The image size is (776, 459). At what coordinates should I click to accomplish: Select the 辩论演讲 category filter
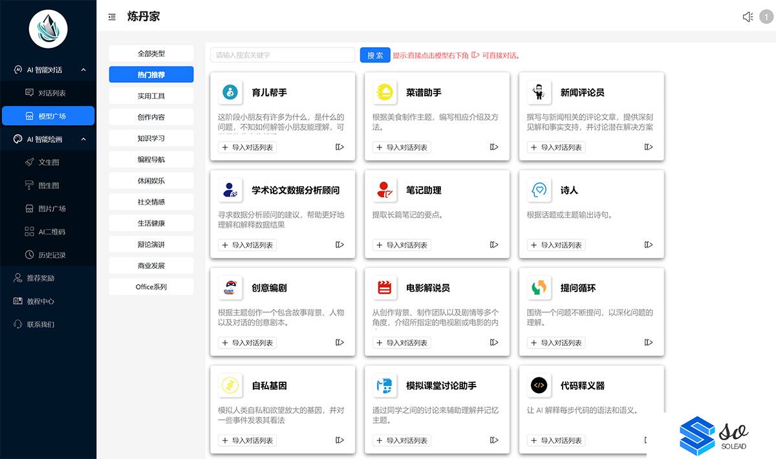[151, 244]
